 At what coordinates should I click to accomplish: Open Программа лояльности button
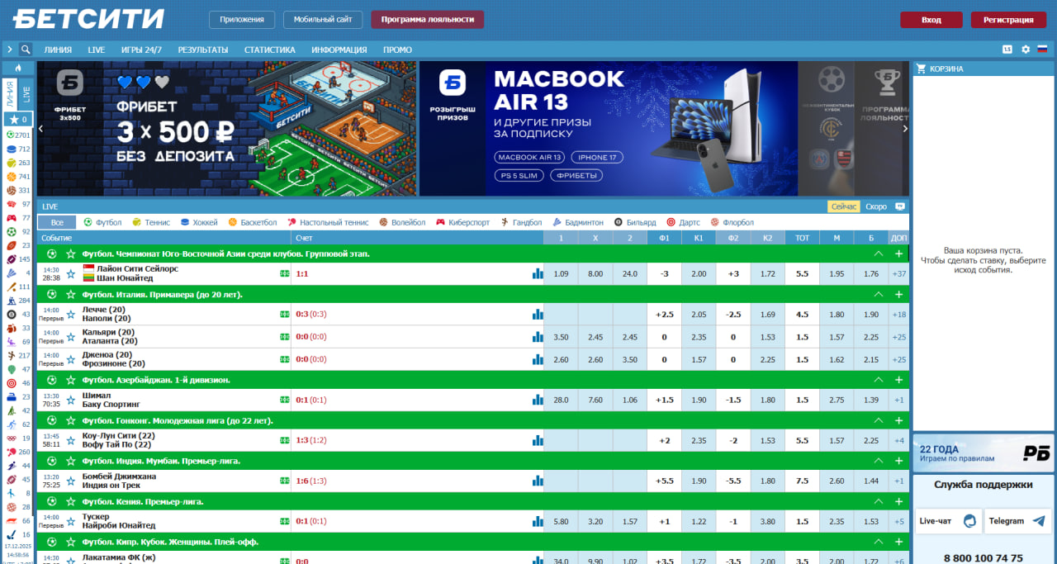click(428, 20)
